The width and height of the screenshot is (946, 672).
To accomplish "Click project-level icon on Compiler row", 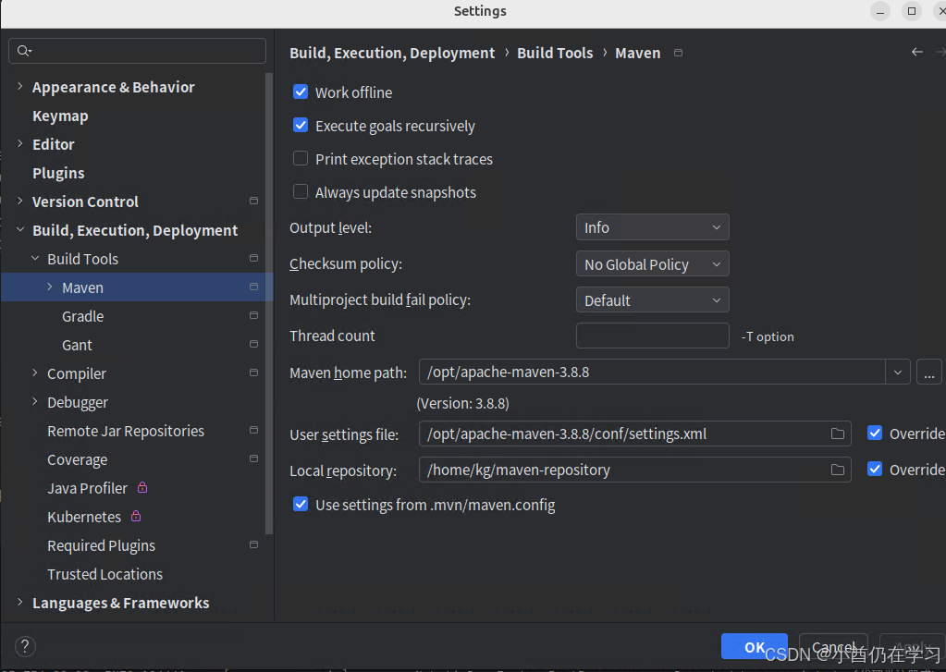I will coord(254,373).
